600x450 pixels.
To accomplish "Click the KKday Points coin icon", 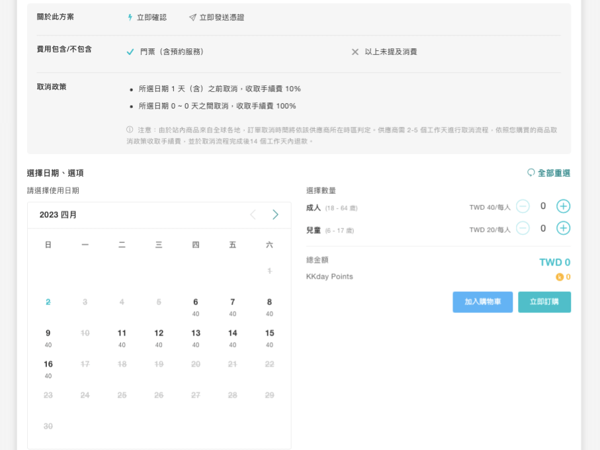I will pos(560,277).
